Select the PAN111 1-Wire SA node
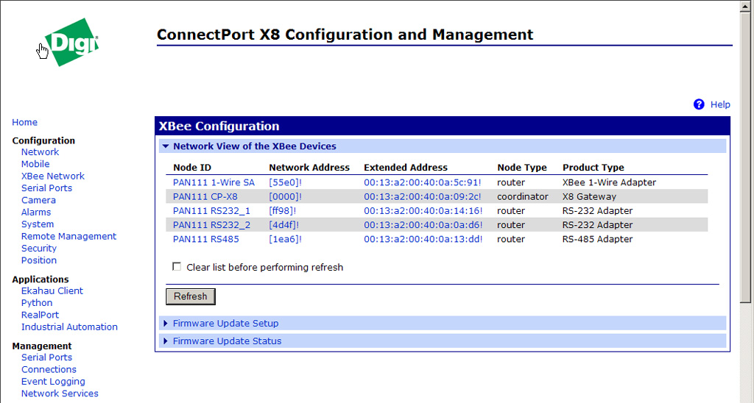 (214, 182)
